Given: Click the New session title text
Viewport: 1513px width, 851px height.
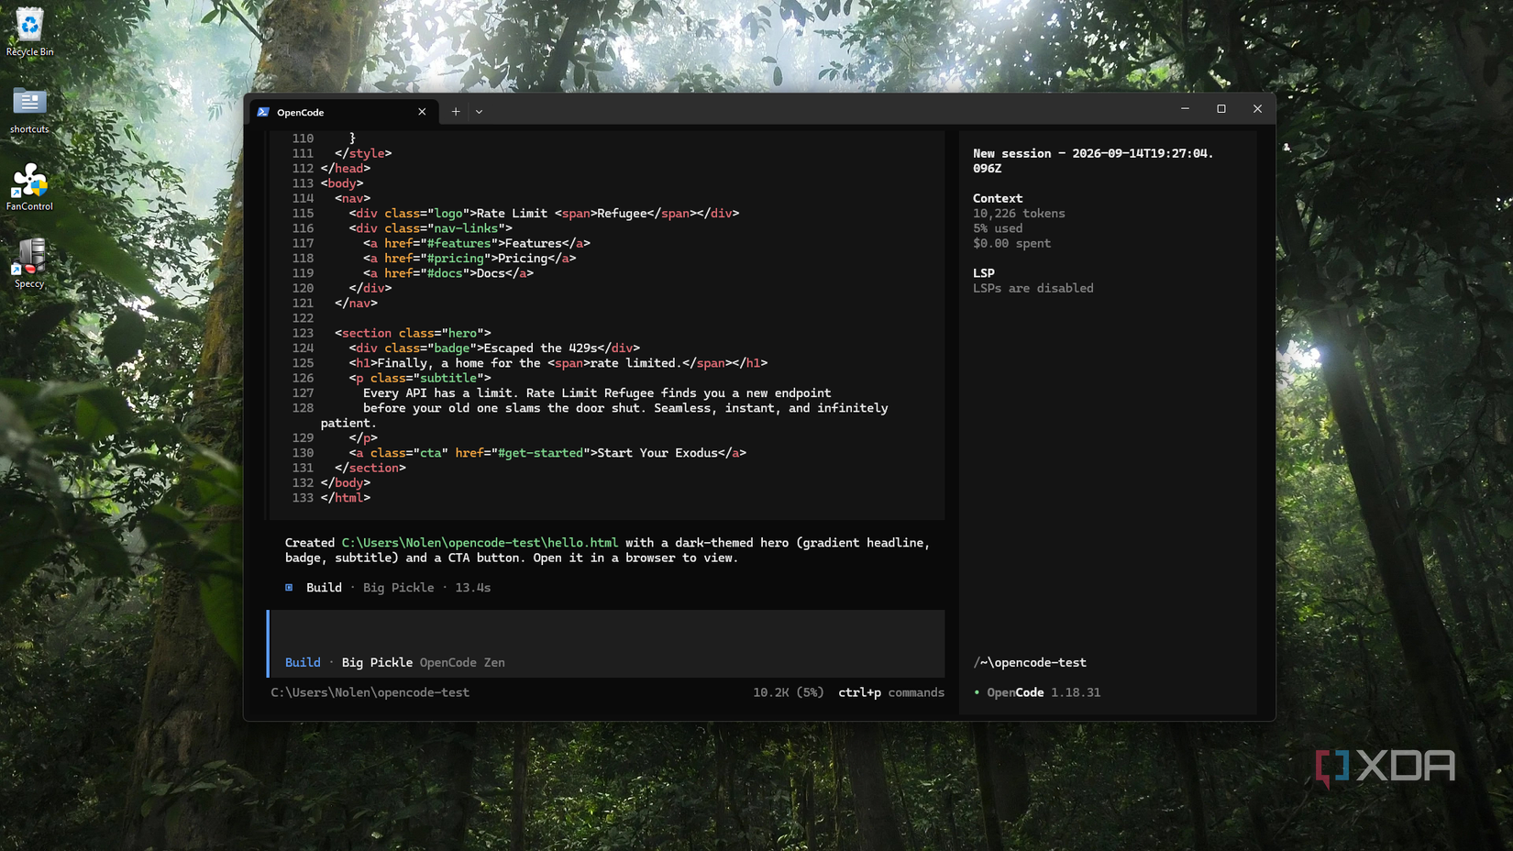Looking at the screenshot, I should coord(1093,160).
